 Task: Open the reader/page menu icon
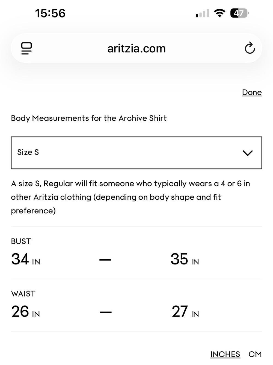[26, 48]
